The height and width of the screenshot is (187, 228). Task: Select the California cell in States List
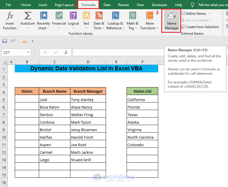142,100
